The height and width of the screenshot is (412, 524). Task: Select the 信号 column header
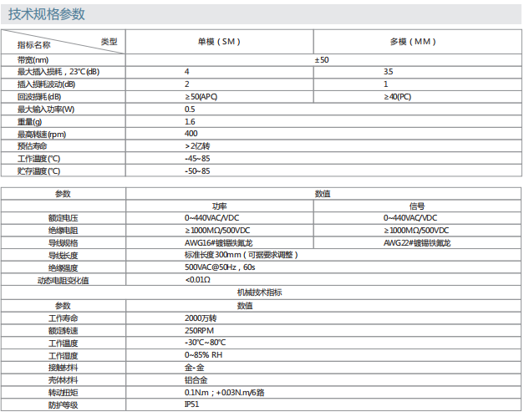click(416, 205)
